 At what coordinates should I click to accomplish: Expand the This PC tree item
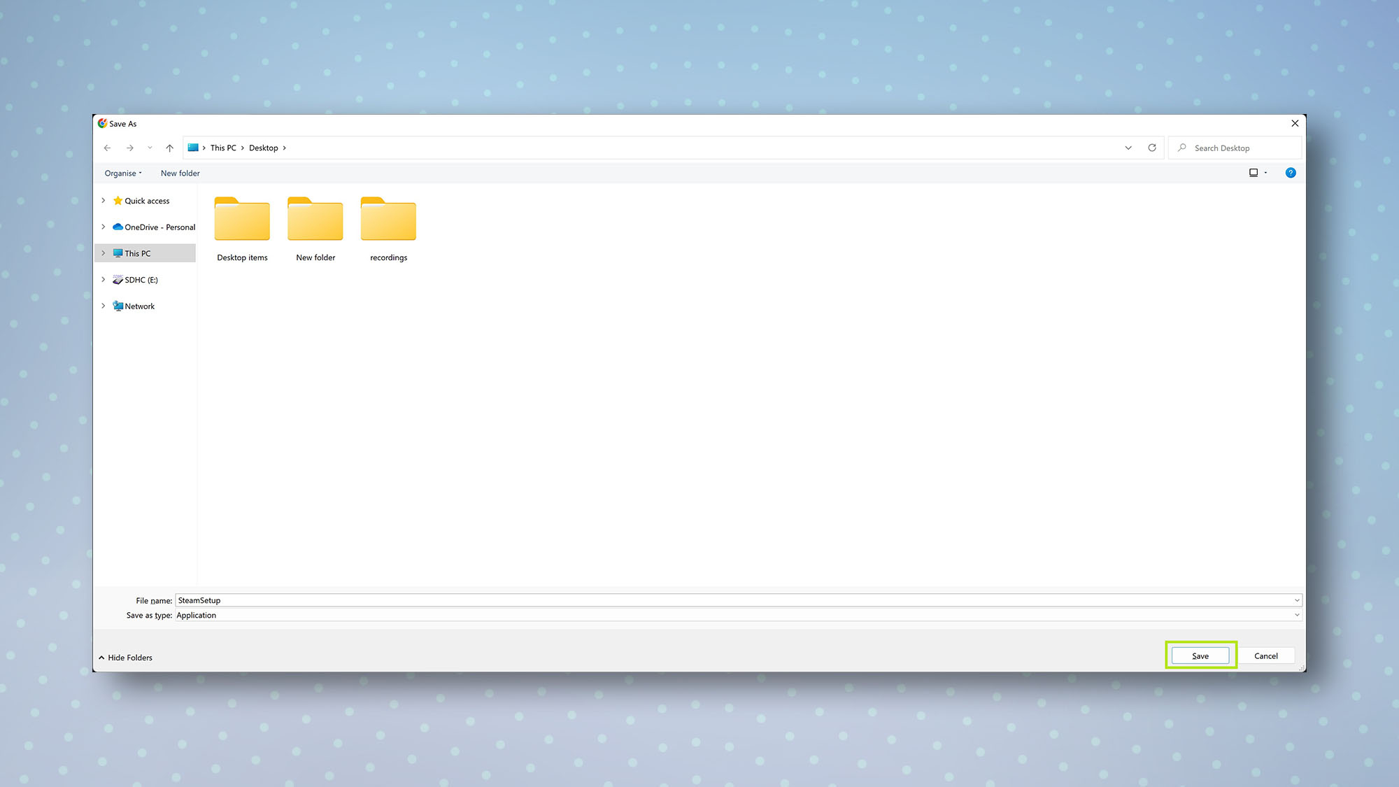[x=105, y=253]
